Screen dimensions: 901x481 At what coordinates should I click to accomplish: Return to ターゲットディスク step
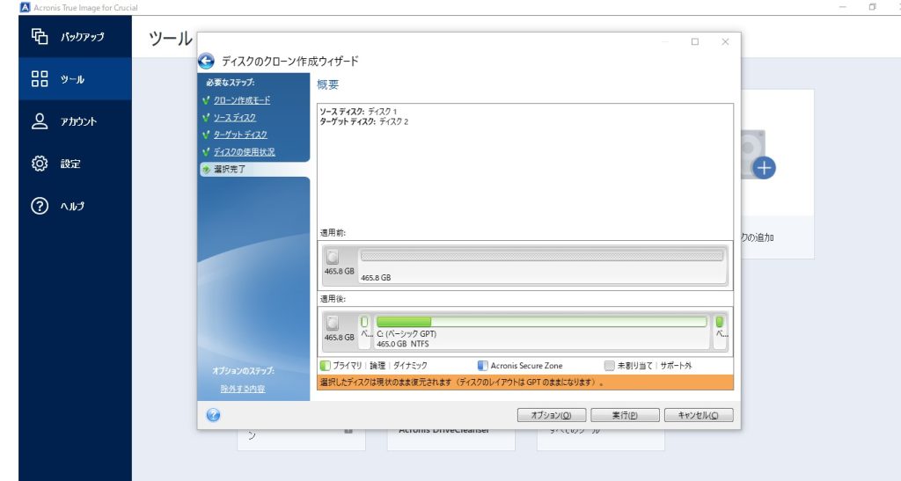[x=240, y=135]
